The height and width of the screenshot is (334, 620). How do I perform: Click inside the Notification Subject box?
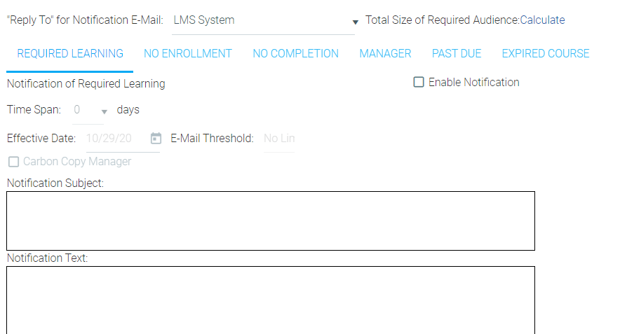(271, 221)
